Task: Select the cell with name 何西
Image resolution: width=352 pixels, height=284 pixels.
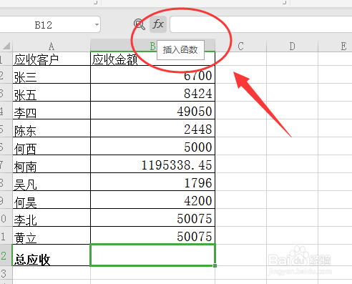Action: 52,146
